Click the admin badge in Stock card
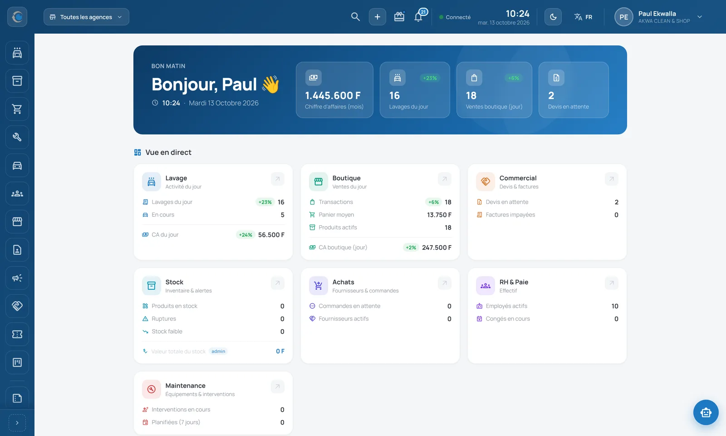726x436 pixels. tap(218, 352)
